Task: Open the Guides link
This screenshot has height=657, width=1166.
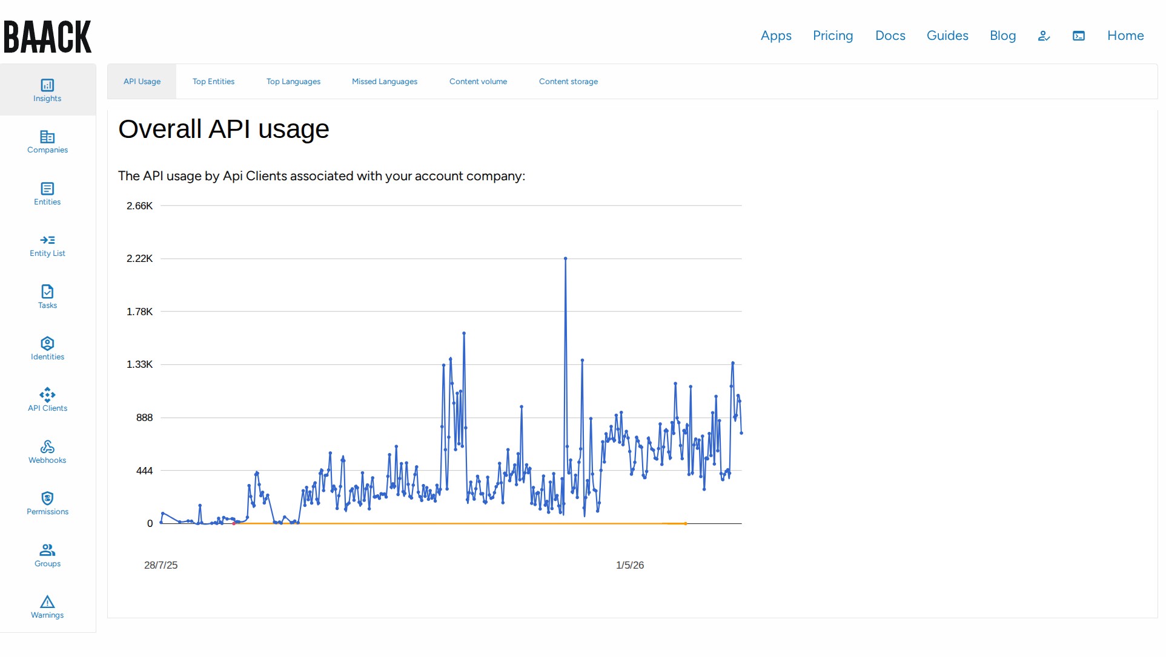Action: pos(947,36)
